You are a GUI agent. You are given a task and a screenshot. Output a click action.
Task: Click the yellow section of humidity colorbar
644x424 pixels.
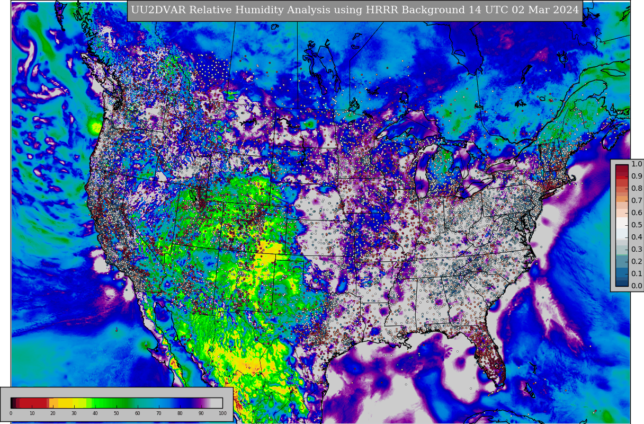point(68,403)
